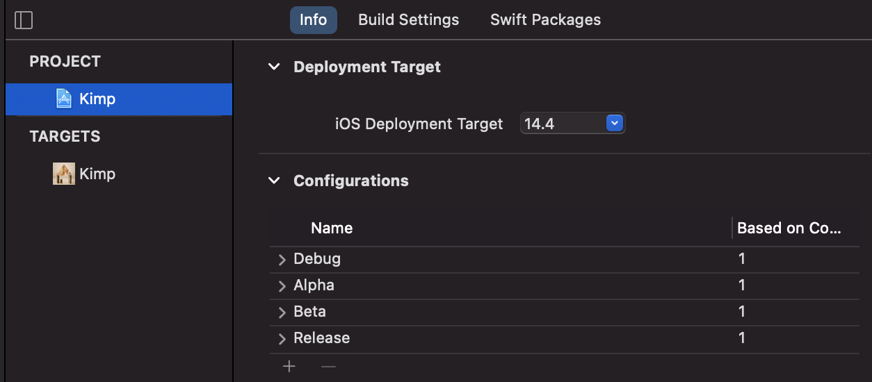The height and width of the screenshot is (382, 872).
Task: Click the Based on Configuration column header
Action: tap(789, 228)
